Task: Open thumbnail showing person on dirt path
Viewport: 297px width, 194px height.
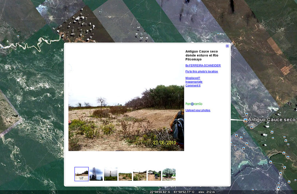Action: tap(154, 174)
